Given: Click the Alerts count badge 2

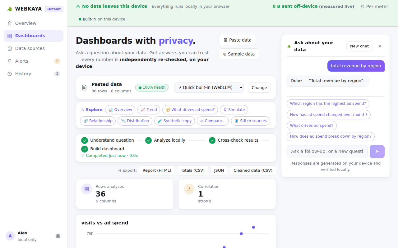Looking at the screenshot, I should (x=57, y=61).
